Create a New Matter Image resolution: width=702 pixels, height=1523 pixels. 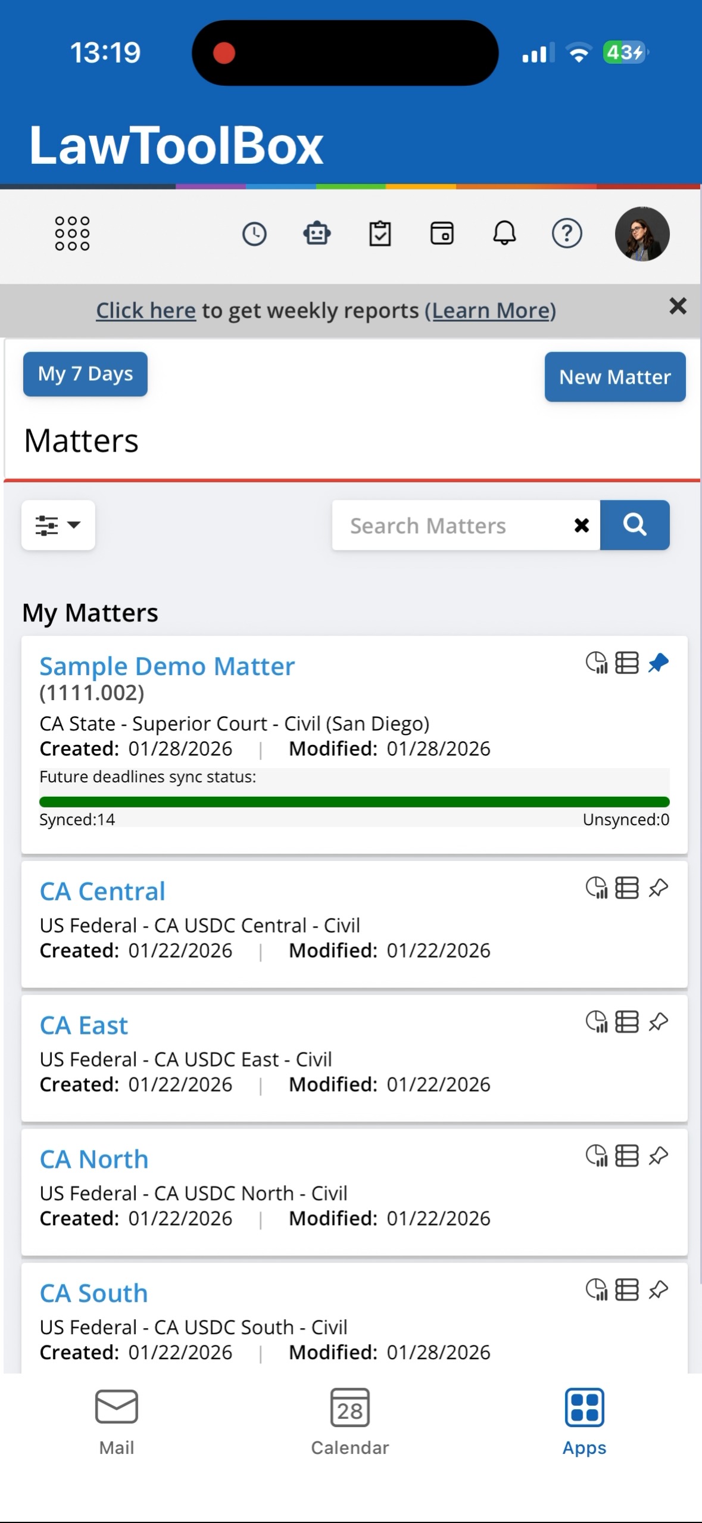615,377
